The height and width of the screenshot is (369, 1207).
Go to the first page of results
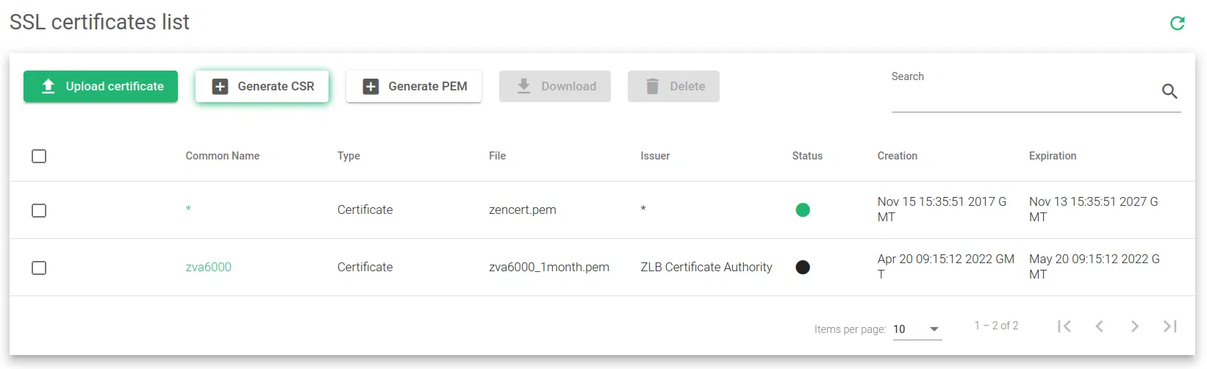(1064, 326)
